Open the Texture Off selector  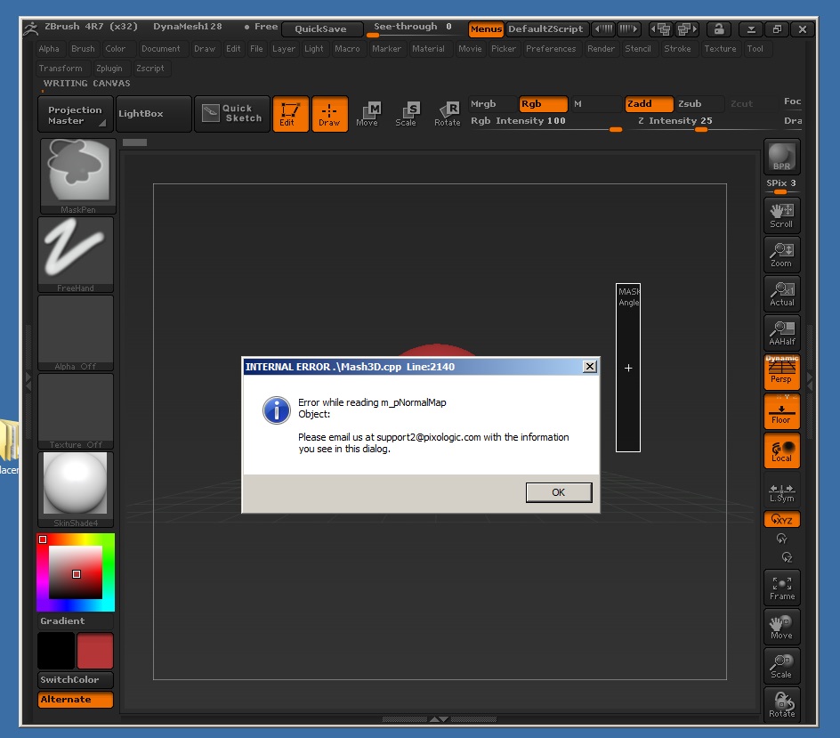[x=76, y=410]
